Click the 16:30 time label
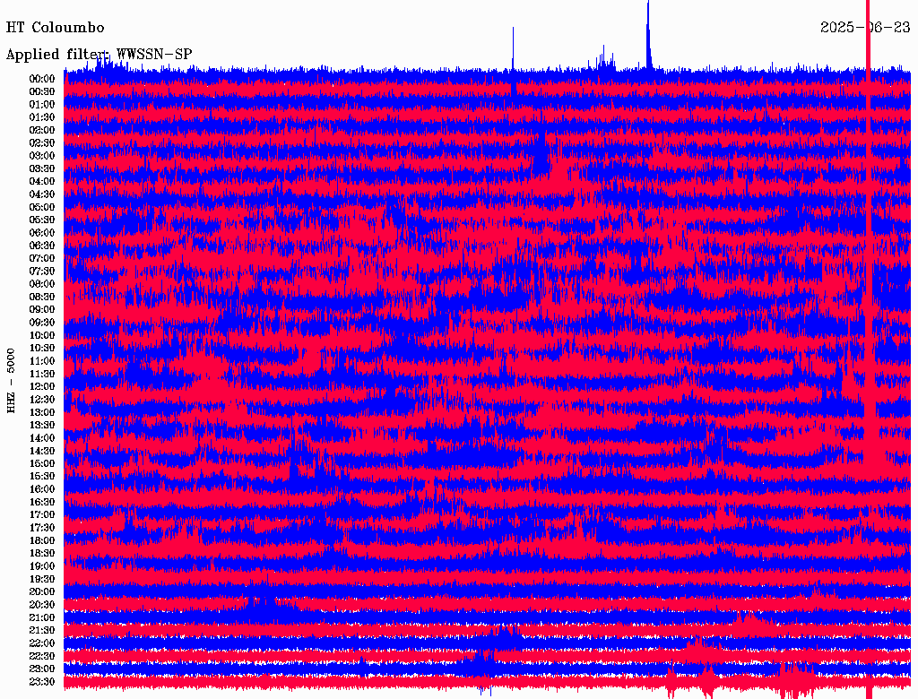The width and height of the screenshot is (918, 699). pos(42,503)
